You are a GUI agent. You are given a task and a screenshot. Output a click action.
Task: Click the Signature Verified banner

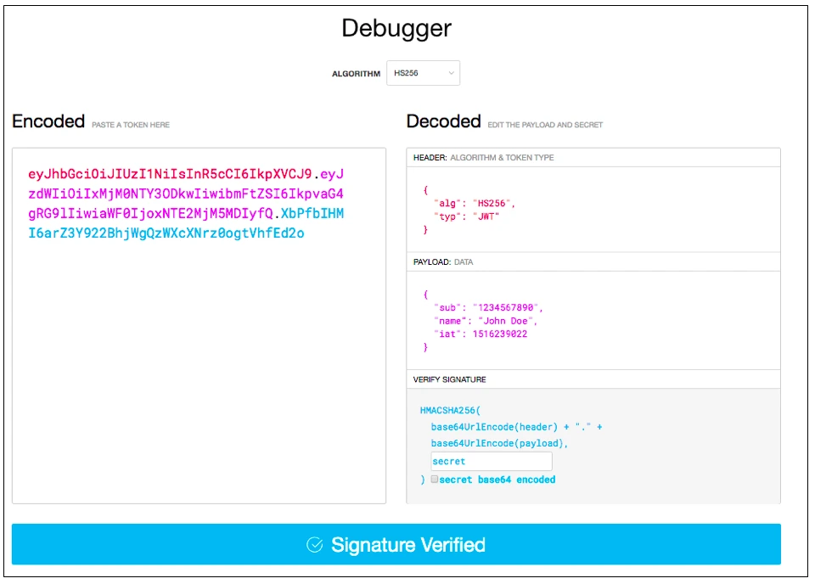[x=396, y=544]
